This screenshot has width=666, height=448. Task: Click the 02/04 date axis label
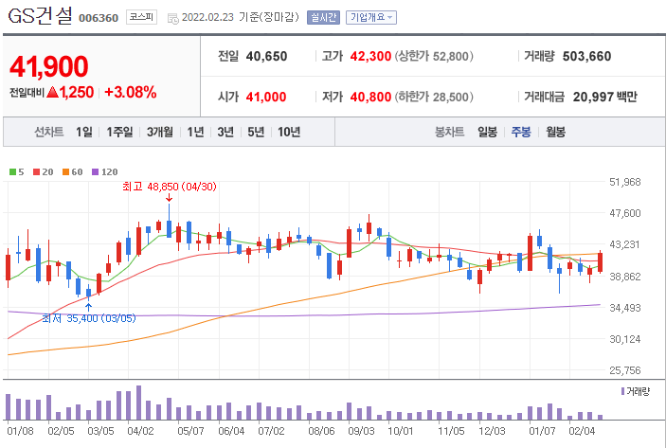point(582,431)
